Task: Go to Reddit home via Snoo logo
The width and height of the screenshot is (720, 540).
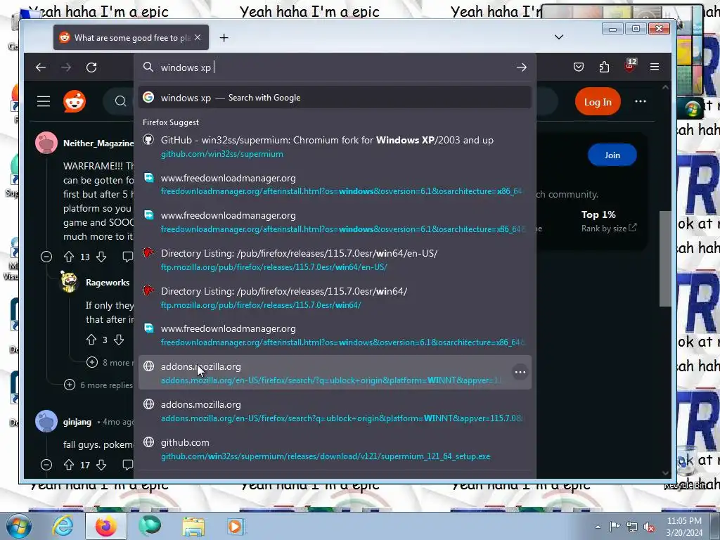Action: [75, 101]
